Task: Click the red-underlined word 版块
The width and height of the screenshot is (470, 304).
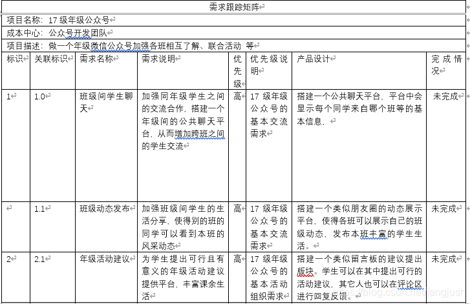Action: click(305, 271)
